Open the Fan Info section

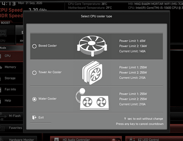click(11, 89)
